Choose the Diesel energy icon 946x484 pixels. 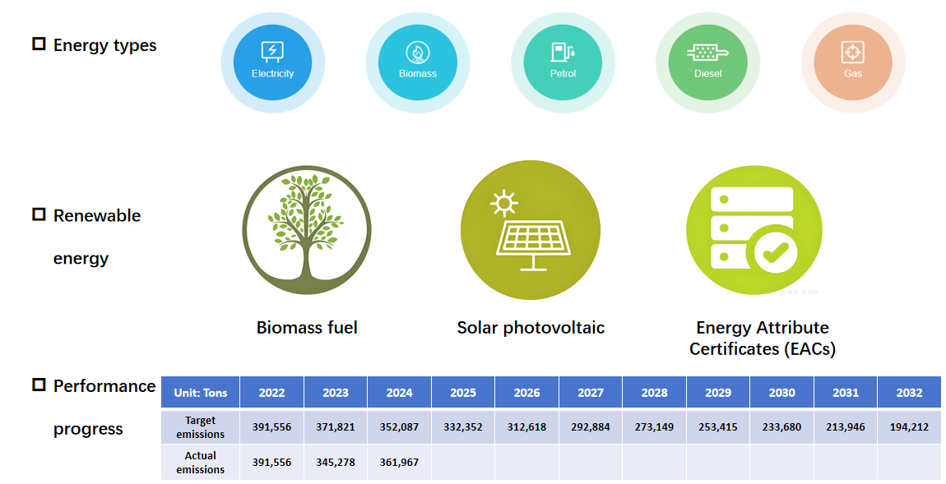pos(707,63)
